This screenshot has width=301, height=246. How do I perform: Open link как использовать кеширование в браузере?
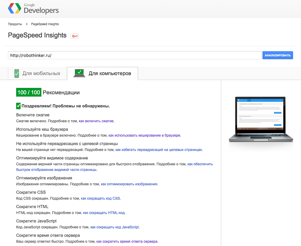tap(144, 136)
